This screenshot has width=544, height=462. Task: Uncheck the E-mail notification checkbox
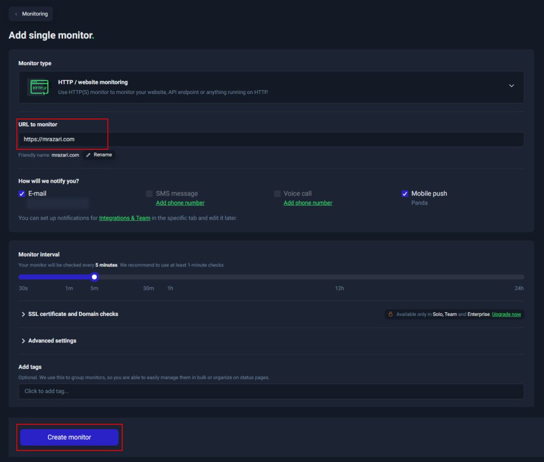22,194
